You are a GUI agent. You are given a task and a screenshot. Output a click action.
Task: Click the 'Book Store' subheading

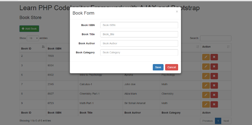pos(30,17)
